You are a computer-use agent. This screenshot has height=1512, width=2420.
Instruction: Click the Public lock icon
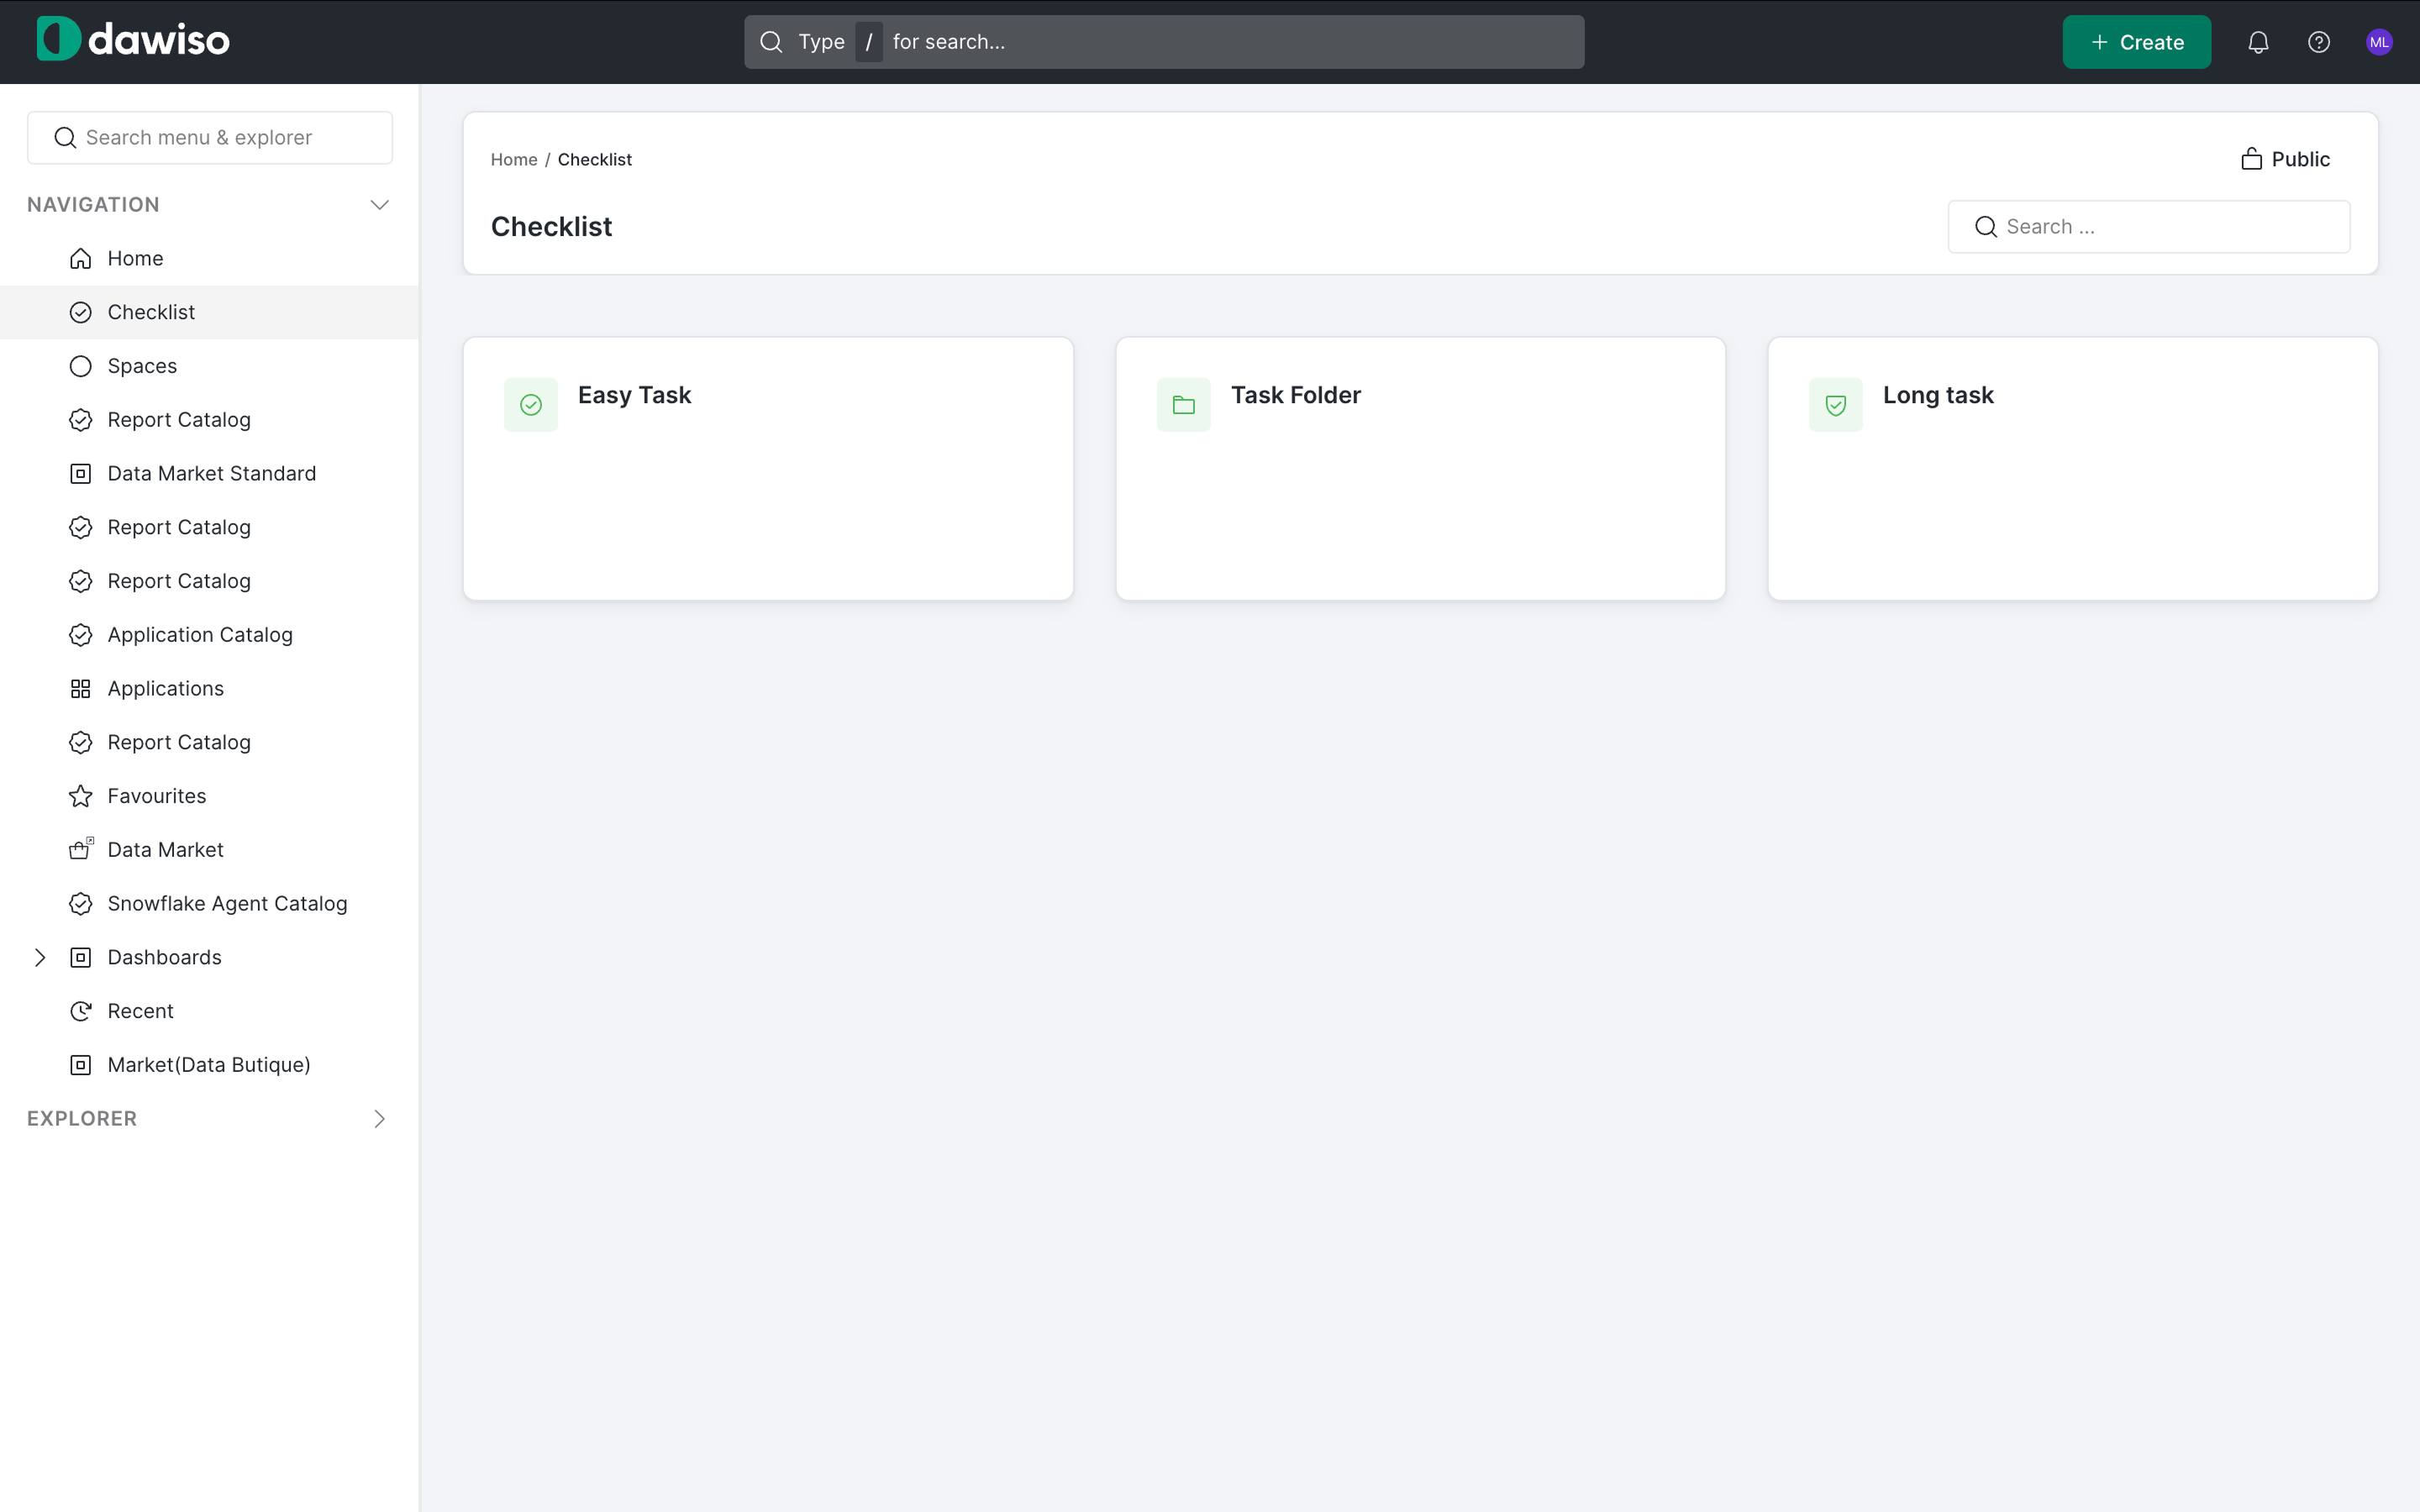tap(2251, 159)
